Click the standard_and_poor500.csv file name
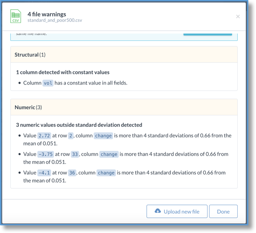This screenshot has height=233, width=256. 55,20
